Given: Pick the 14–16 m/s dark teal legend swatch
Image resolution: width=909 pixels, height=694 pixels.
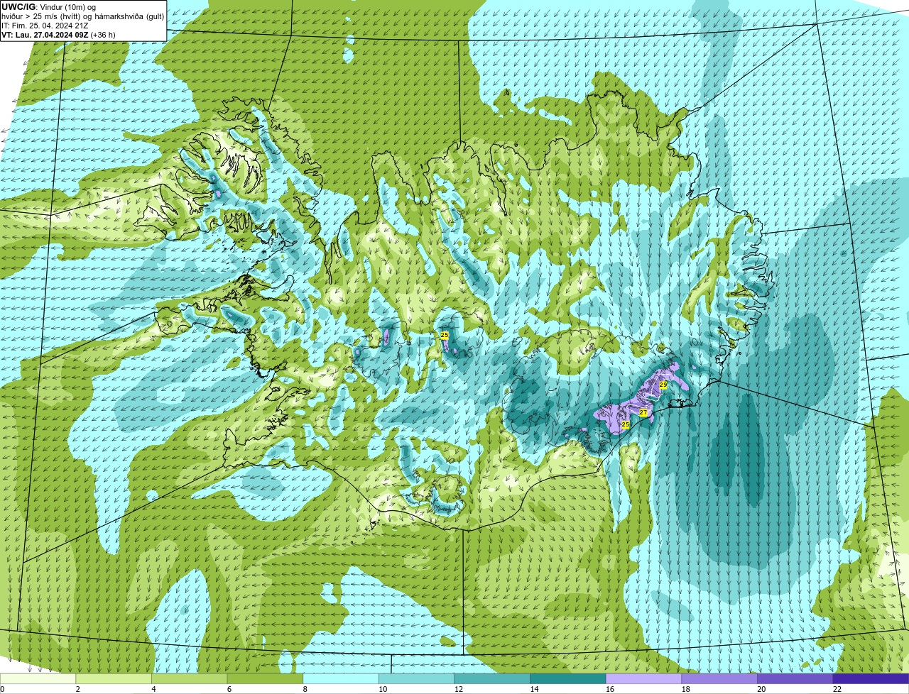Looking at the screenshot, I should [568, 679].
